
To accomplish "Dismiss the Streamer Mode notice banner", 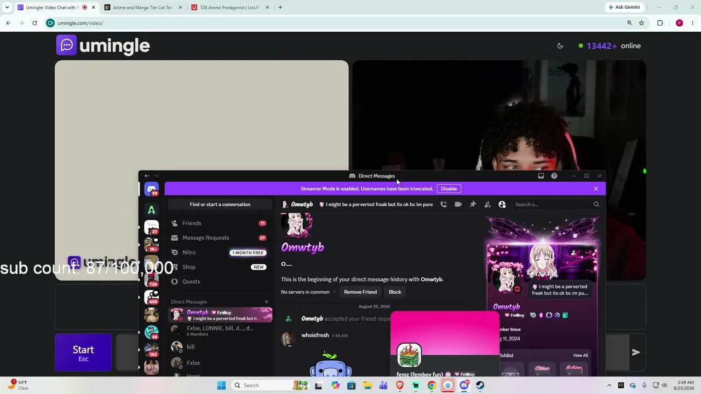I will 596,189.
